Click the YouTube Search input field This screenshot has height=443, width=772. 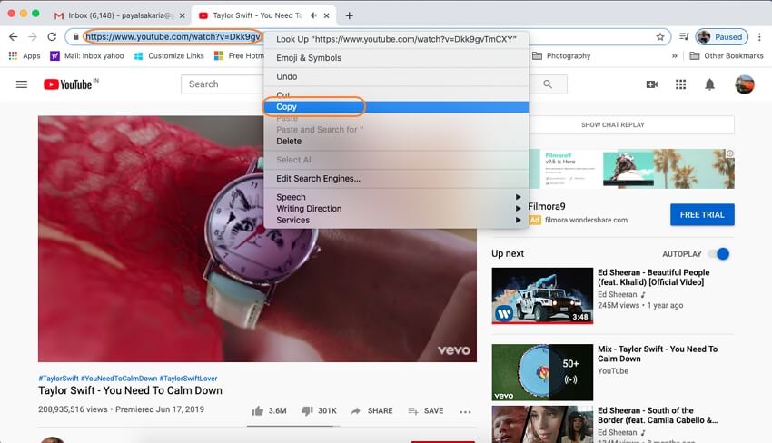pos(223,84)
